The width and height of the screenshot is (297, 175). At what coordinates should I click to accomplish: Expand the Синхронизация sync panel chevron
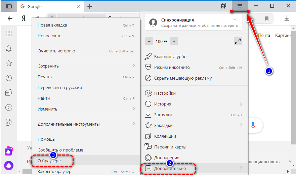point(235,20)
